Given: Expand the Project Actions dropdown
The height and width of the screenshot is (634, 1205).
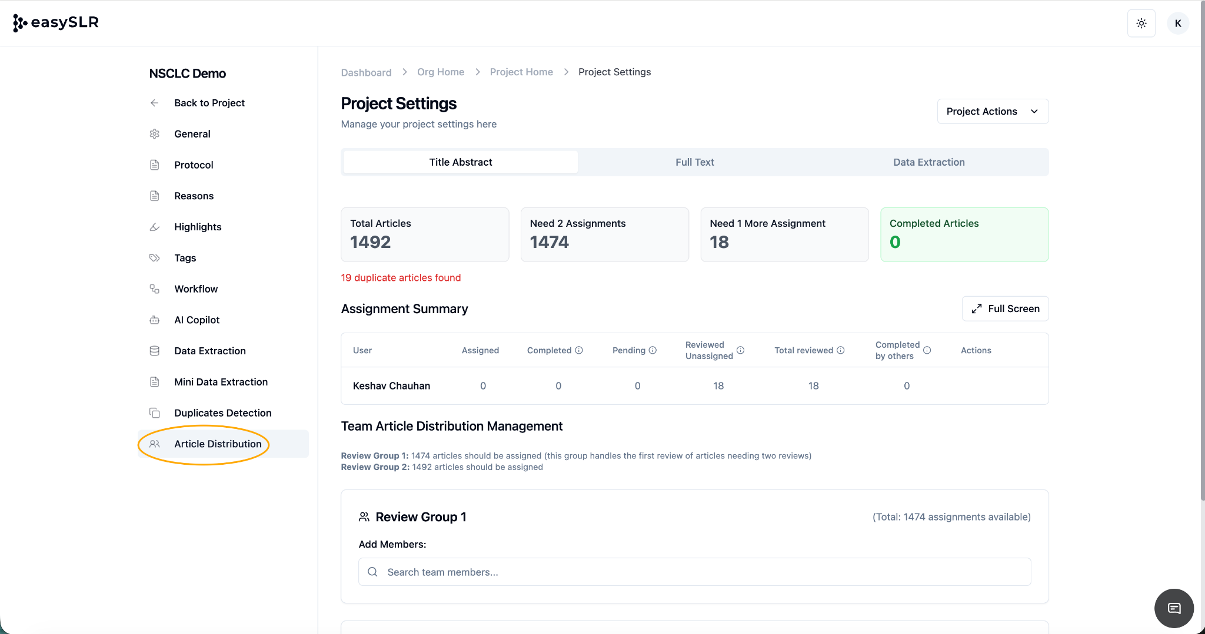Looking at the screenshot, I should tap(992, 112).
